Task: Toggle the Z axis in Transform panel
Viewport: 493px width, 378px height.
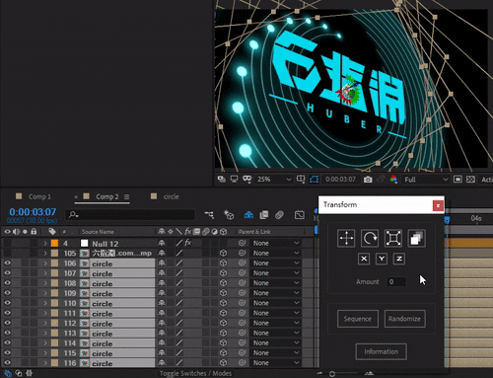Action: click(x=399, y=259)
